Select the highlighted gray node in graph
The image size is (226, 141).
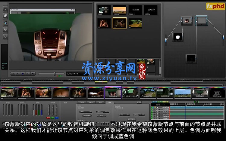202,20
